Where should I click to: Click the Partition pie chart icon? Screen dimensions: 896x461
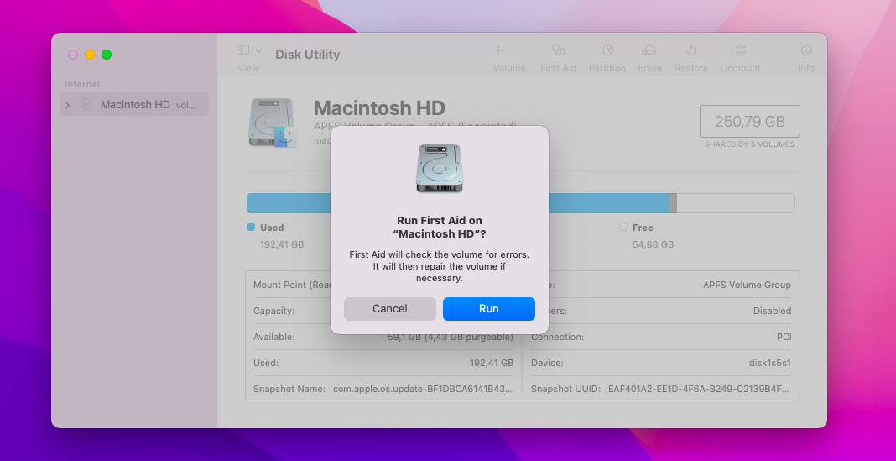(x=607, y=50)
